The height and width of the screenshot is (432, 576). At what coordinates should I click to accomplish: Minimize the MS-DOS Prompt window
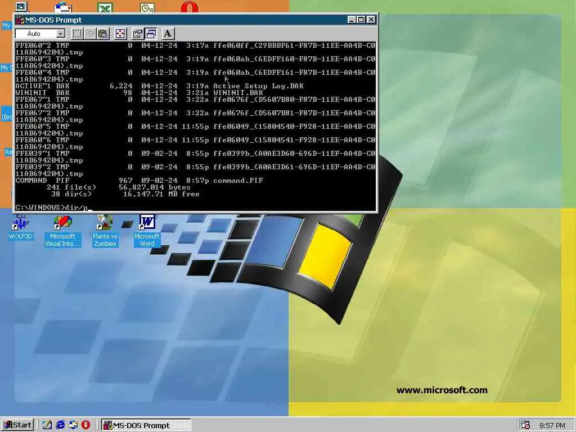352,20
